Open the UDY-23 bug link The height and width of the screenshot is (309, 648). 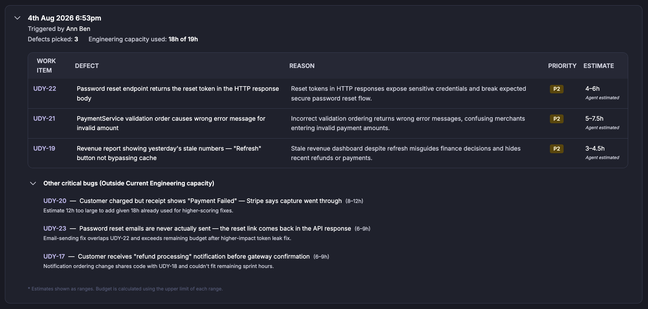pos(55,228)
